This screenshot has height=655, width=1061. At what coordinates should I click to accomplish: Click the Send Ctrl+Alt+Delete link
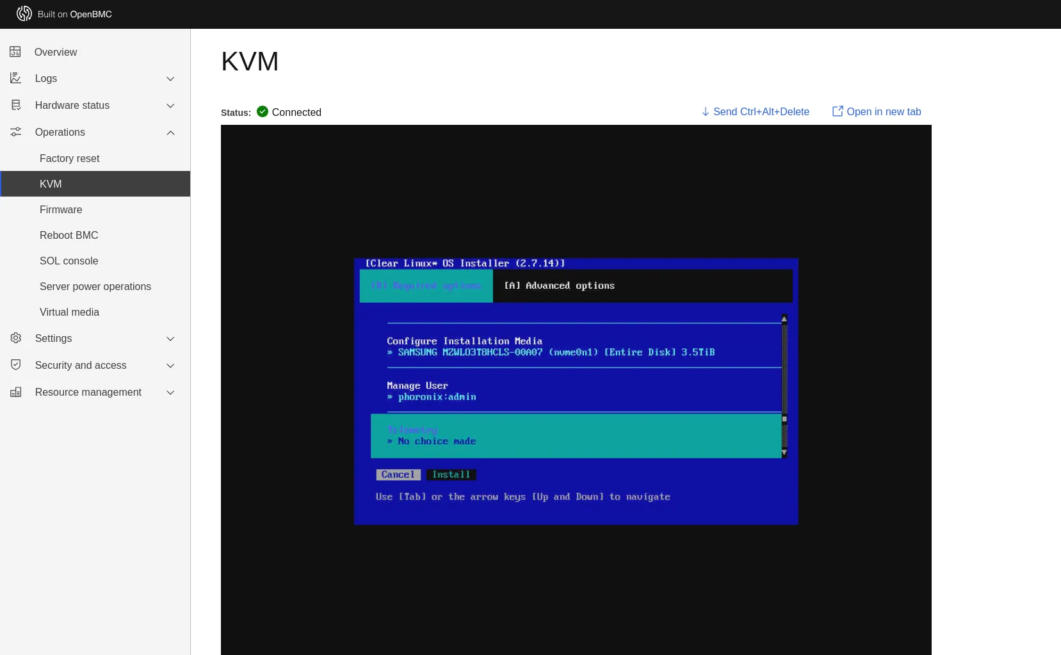point(756,111)
